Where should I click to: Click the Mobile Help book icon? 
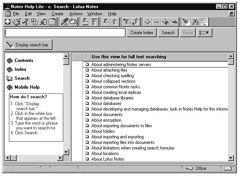point(10,87)
